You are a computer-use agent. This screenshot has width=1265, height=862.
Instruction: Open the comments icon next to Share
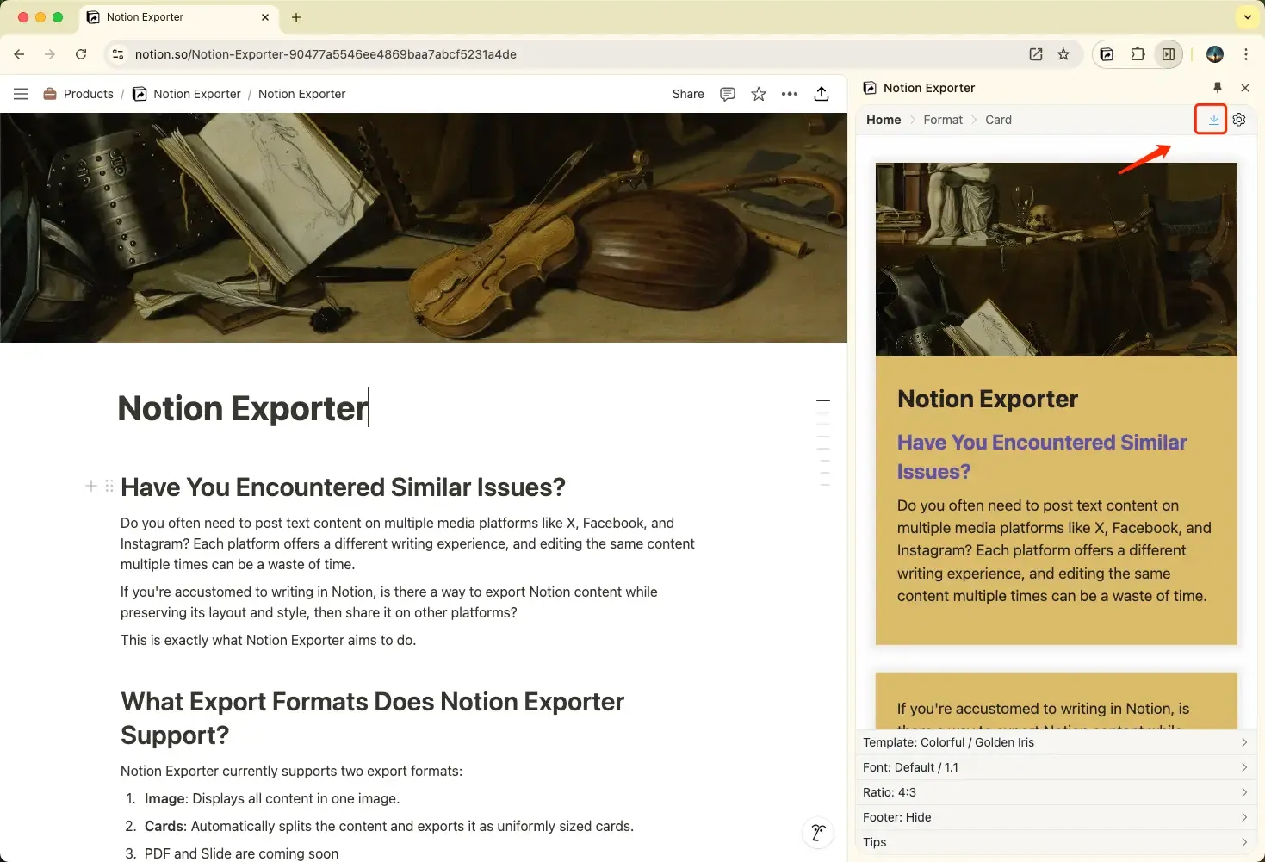click(728, 94)
